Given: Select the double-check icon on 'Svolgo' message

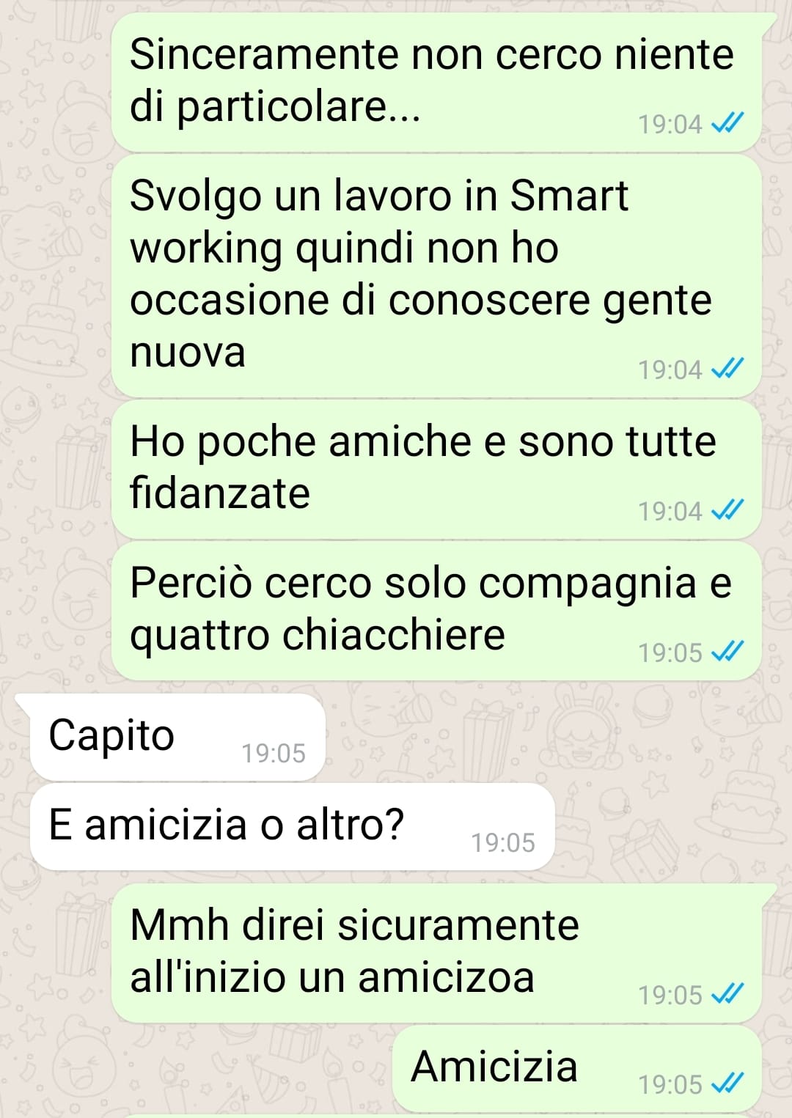Looking at the screenshot, I should (x=727, y=369).
